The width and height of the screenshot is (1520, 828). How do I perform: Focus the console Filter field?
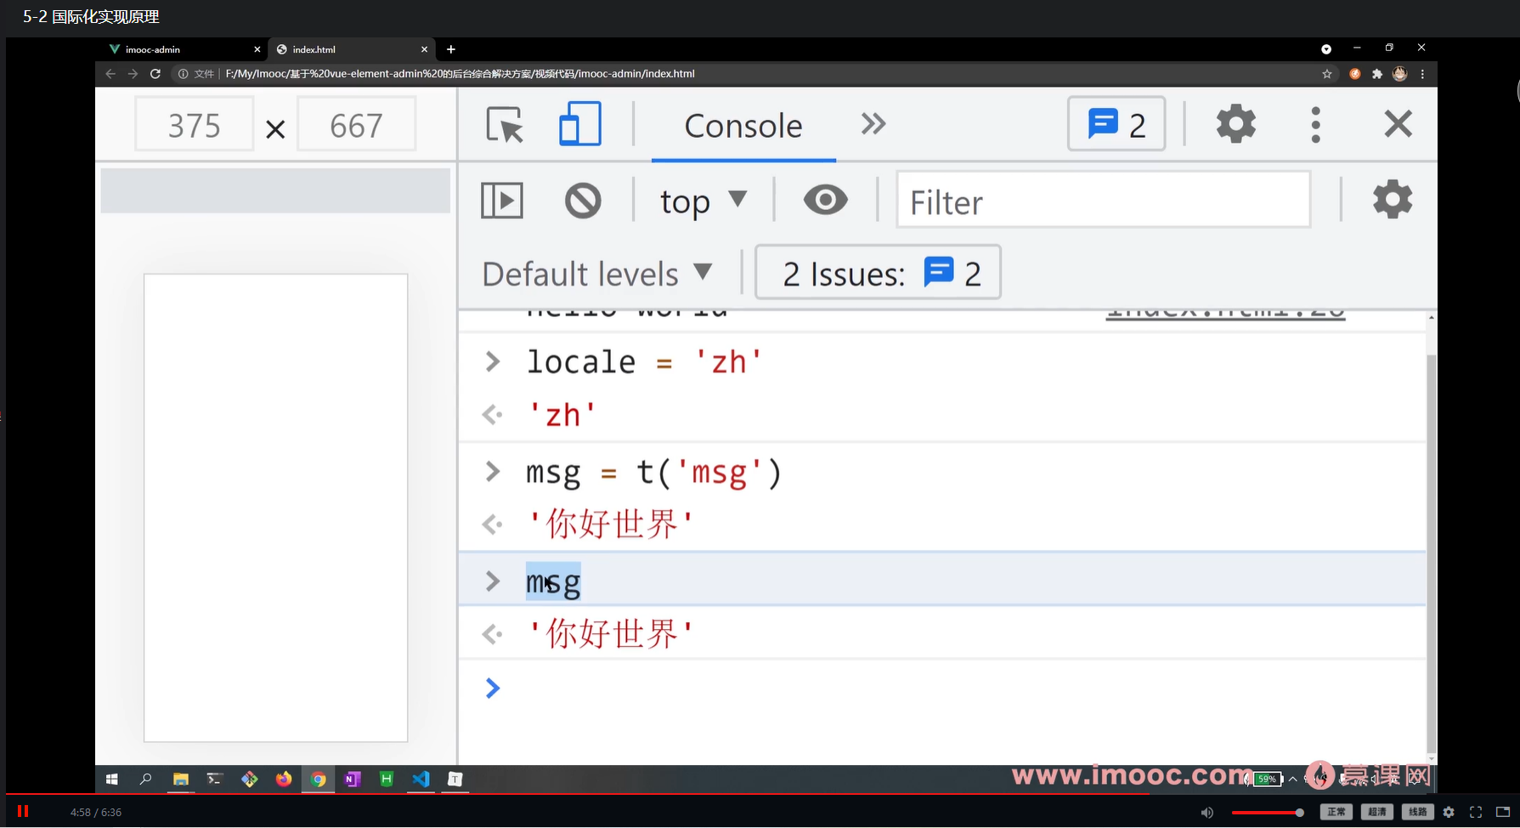(x=1104, y=200)
